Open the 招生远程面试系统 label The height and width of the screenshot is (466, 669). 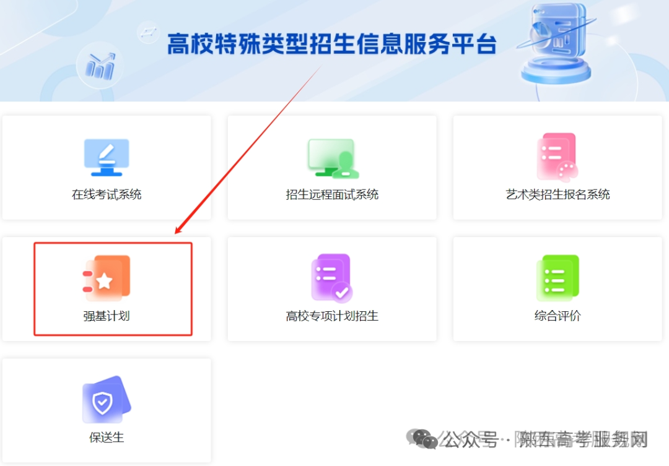coord(332,194)
